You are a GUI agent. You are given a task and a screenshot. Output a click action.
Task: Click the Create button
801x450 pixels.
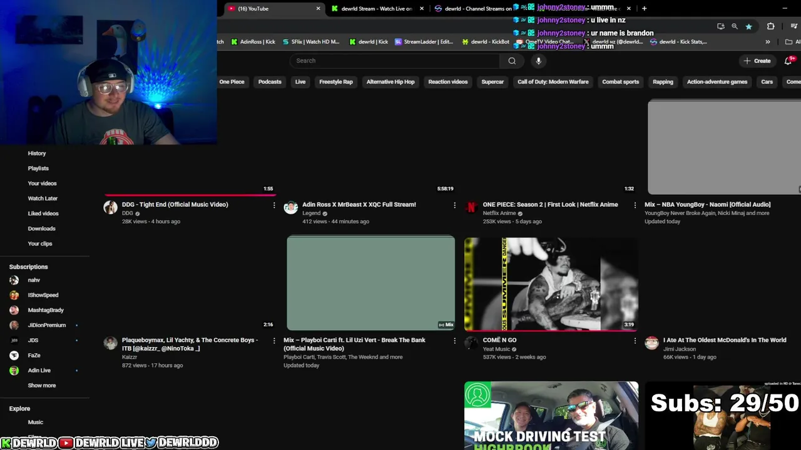click(757, 61)
